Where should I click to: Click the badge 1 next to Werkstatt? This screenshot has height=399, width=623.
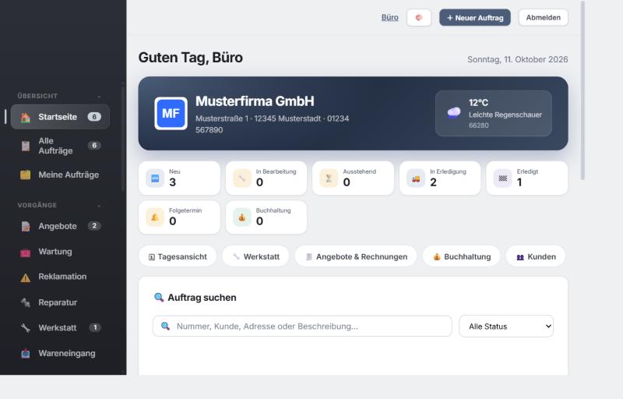pyautogui.click(x=95, y=328)
